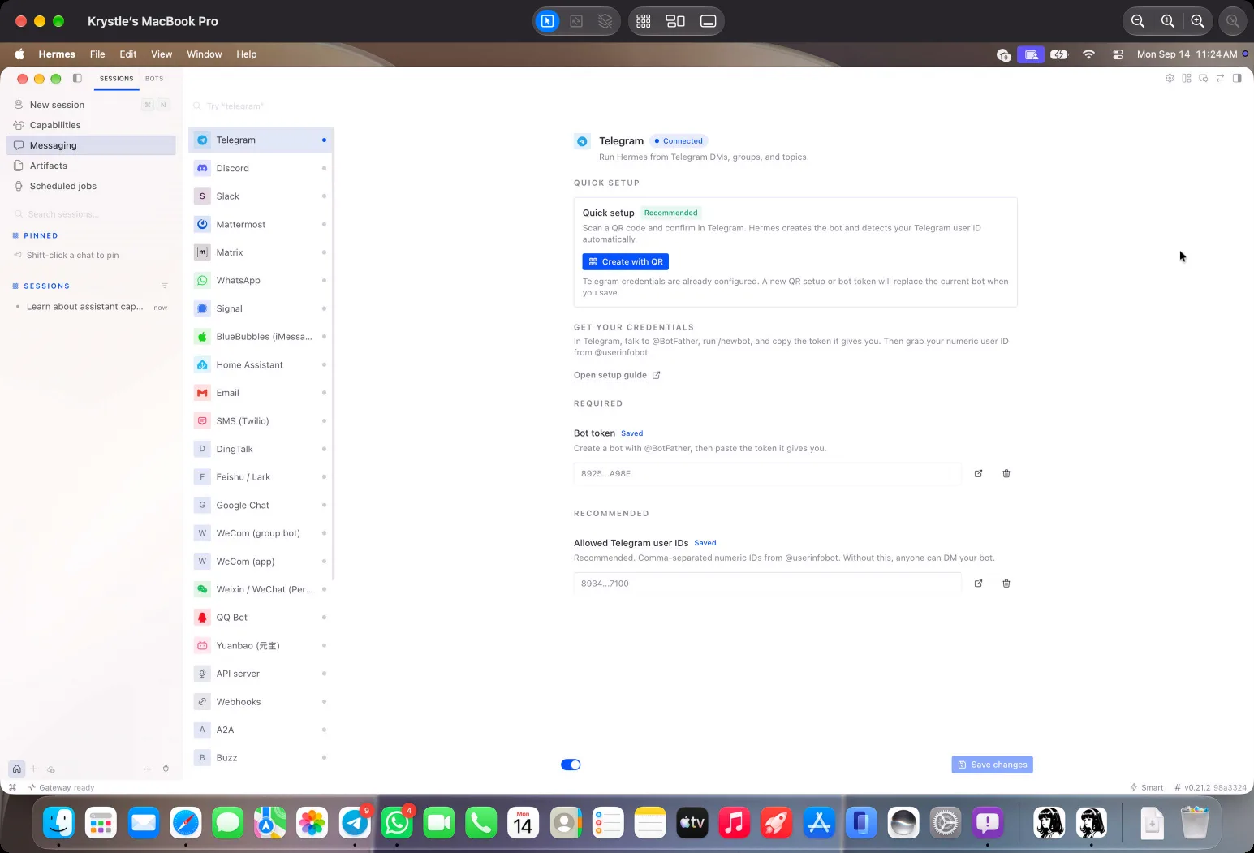The width and height of the screenshot is (1254, 853).
Task: Click the Save changes button
Action: point(992,765)
